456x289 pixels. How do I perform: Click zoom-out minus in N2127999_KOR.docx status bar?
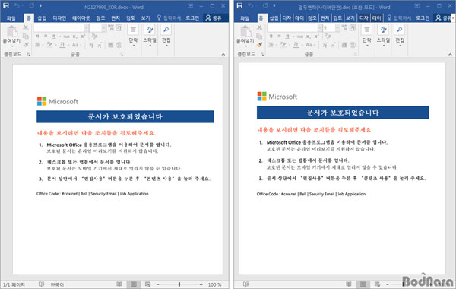click(158, 284)
